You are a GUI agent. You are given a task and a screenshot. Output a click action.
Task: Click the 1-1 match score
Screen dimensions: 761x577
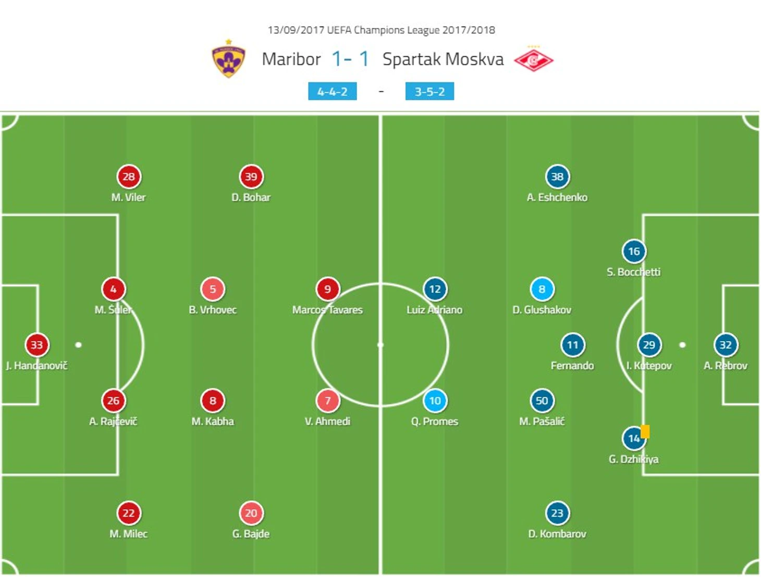pos(350,59)
